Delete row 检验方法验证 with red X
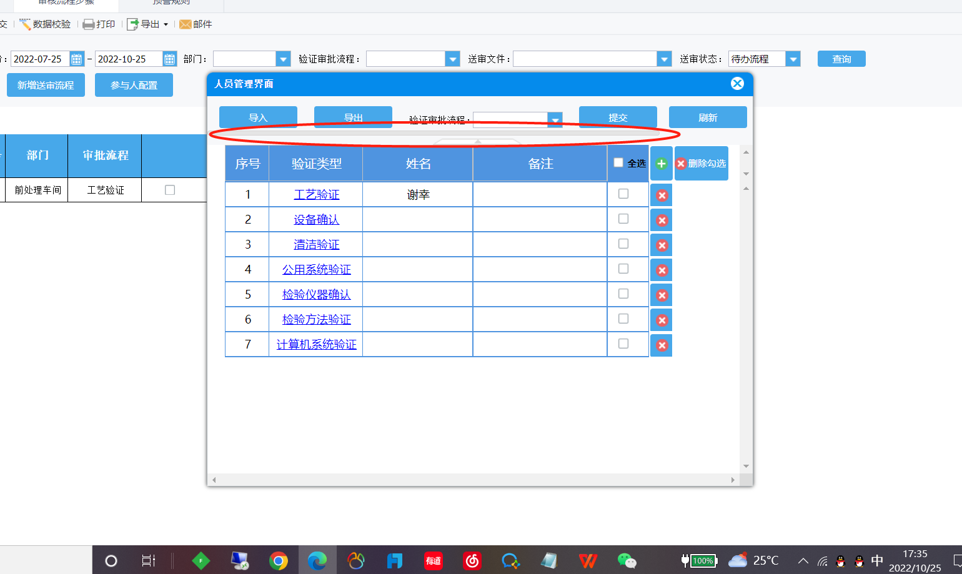 pyautogui.click(x=662, y=320)
